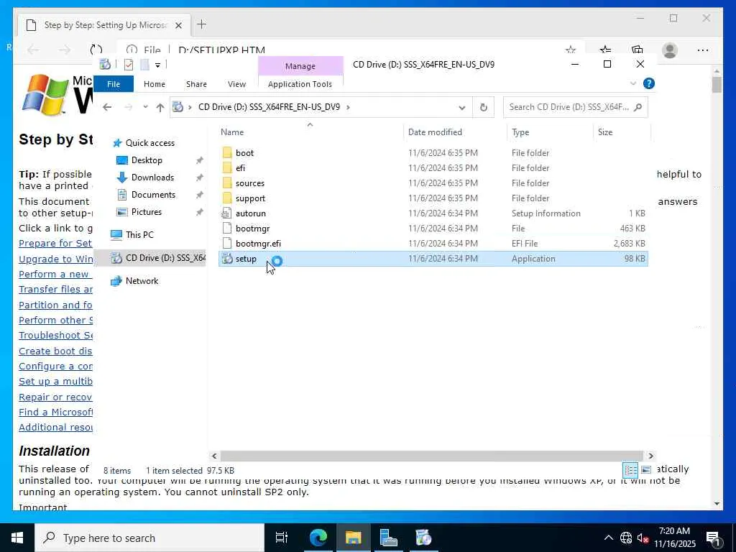Open the notification center
736x552 pixels.
(x=714, y=538)
